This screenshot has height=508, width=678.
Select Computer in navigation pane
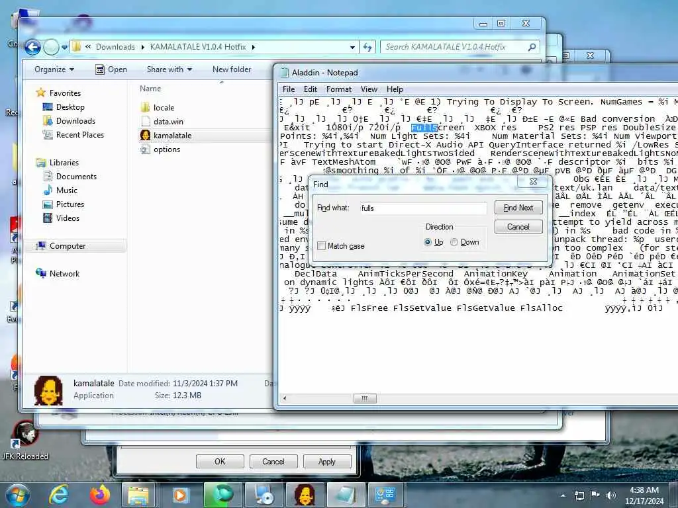pos(68,246)
